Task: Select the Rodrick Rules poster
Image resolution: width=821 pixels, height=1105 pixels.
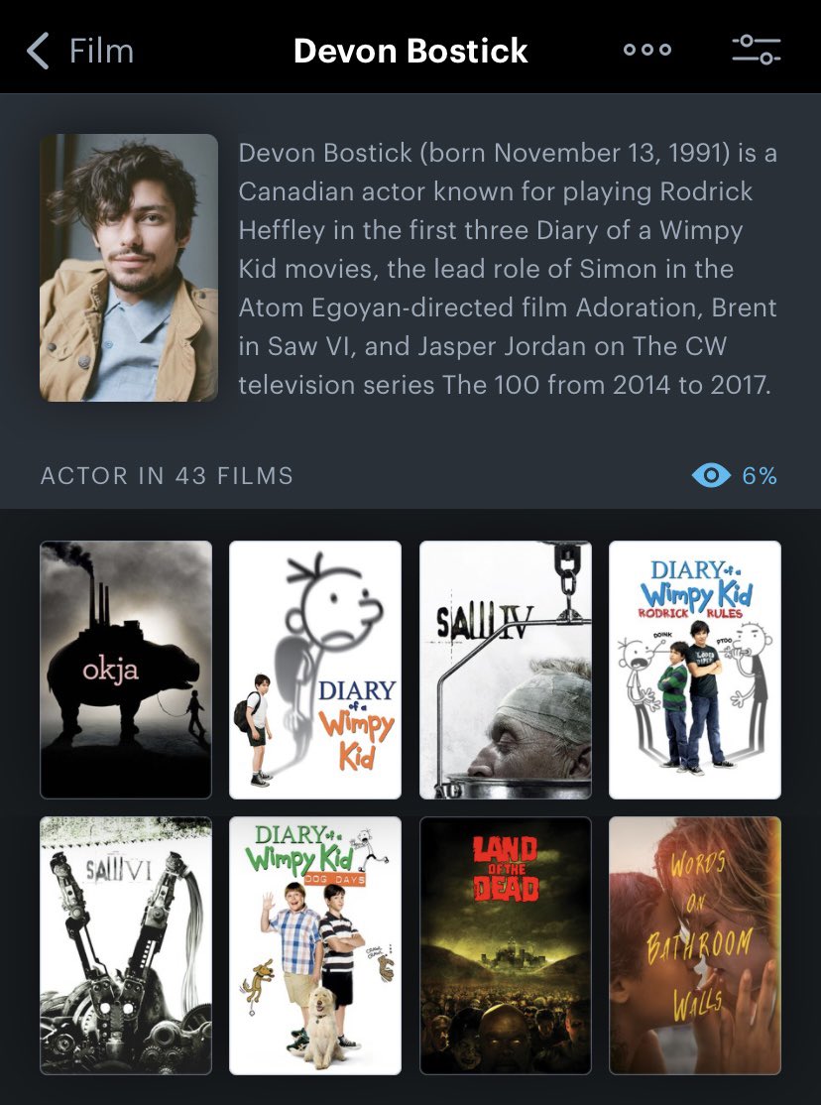Action: pyautogui.click(x=695, y=670)
